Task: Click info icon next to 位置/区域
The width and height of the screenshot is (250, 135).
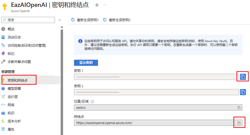Action: pos(92,102)
